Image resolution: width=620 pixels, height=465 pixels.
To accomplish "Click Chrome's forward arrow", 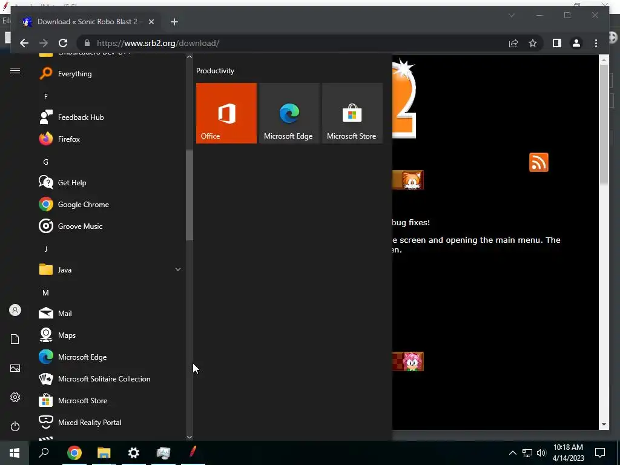I will pos(44,43).
